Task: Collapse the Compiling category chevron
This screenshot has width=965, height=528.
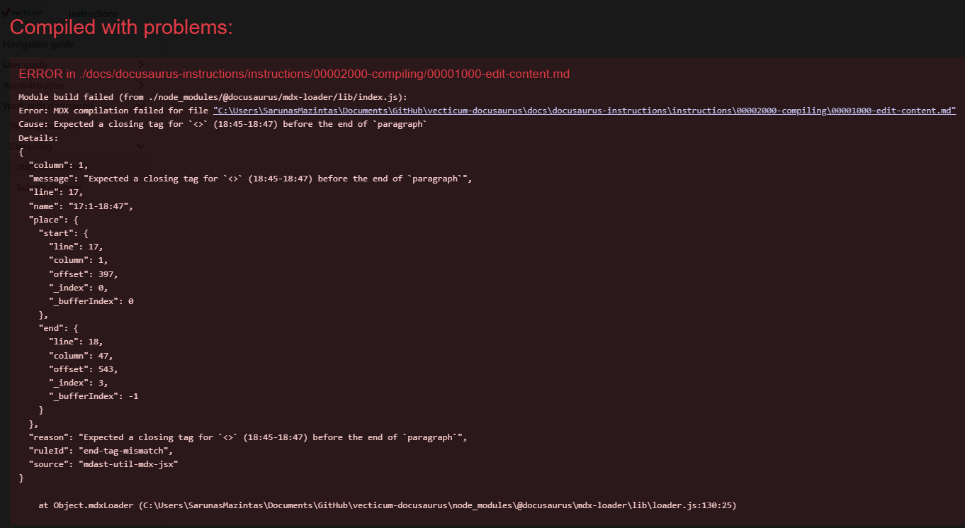Action: pos(141,147)
